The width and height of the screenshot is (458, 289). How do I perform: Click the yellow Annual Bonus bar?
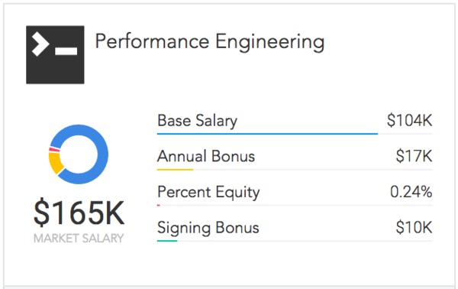(175, 170)
